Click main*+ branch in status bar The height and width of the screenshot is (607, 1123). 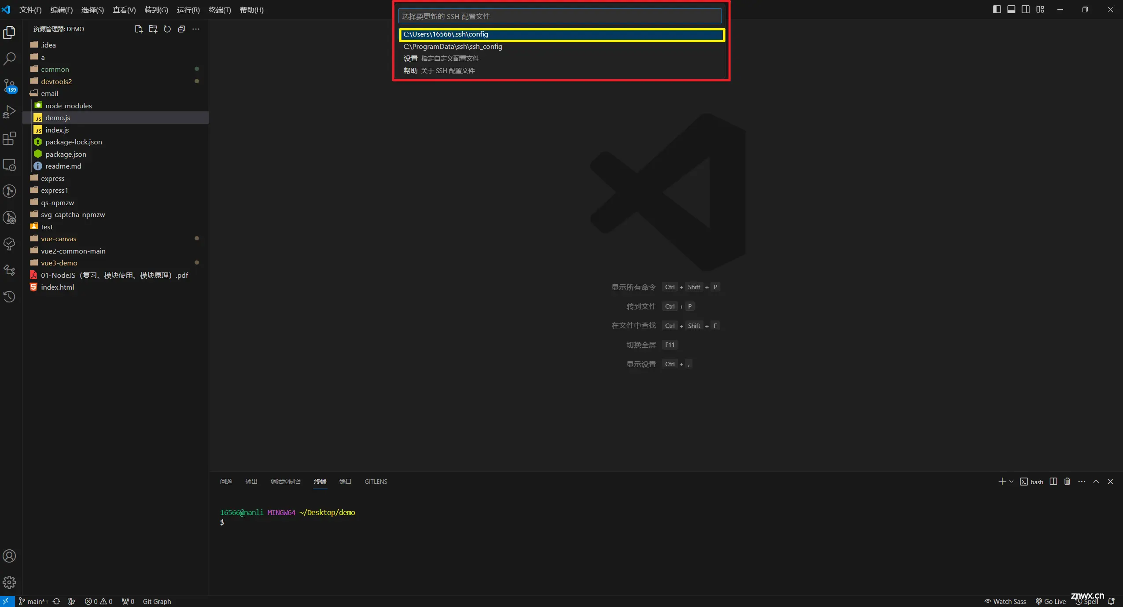click(x=33, y=601)
